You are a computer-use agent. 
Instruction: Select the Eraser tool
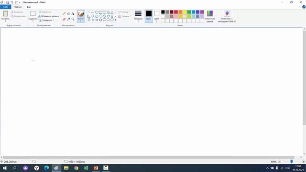64,19
